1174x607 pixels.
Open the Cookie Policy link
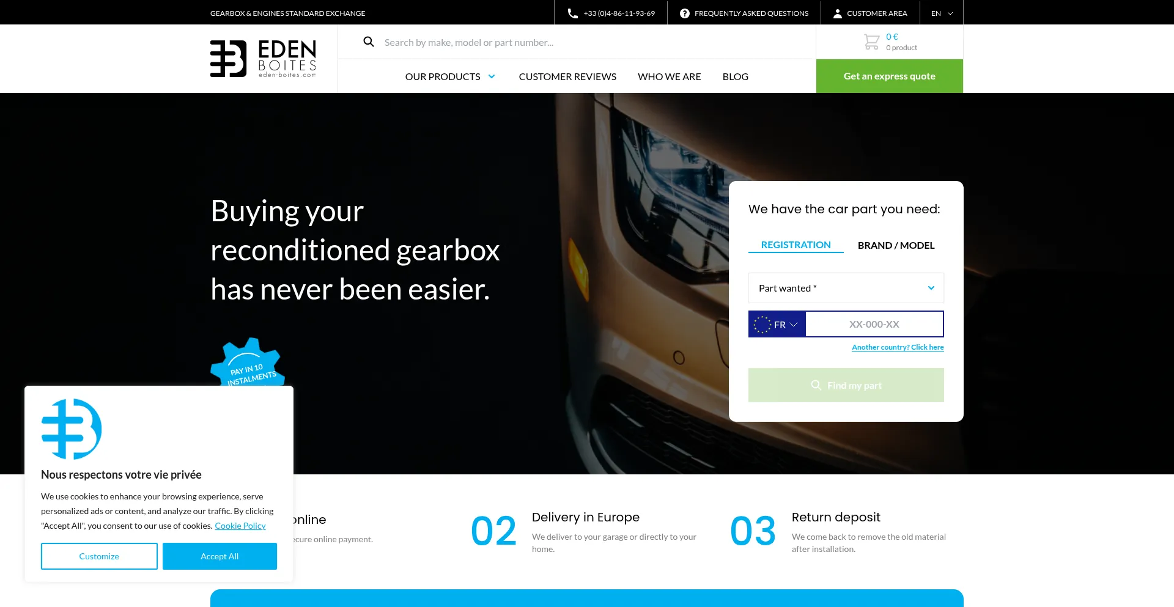[x=240, y=525]
